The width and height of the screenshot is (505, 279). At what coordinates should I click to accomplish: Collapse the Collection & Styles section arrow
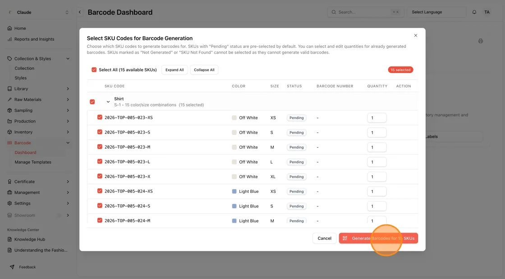[x=68, y=59]
